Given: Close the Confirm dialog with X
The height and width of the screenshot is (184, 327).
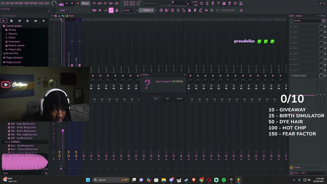Looking at the screenshot, I should click(x=185, y=75).
